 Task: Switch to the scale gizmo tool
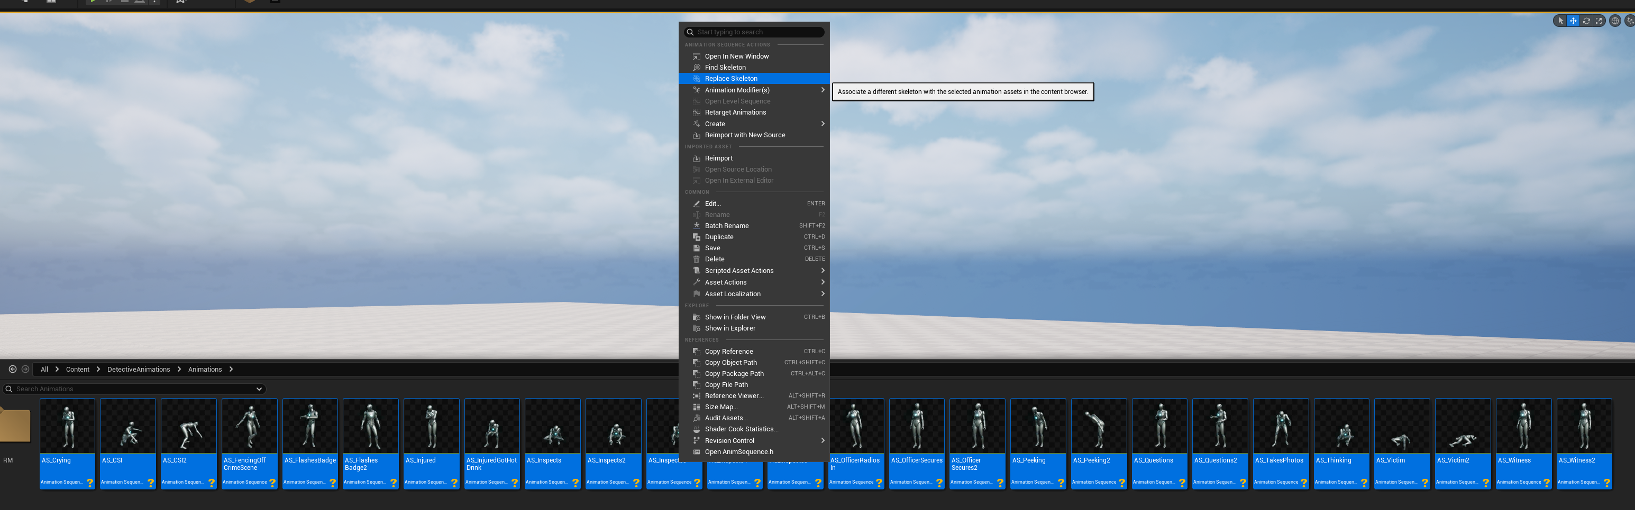tap(1599, 21)
